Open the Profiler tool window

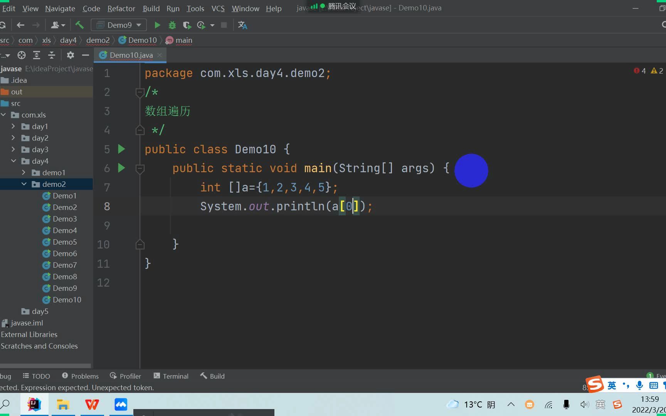[125, 376]
